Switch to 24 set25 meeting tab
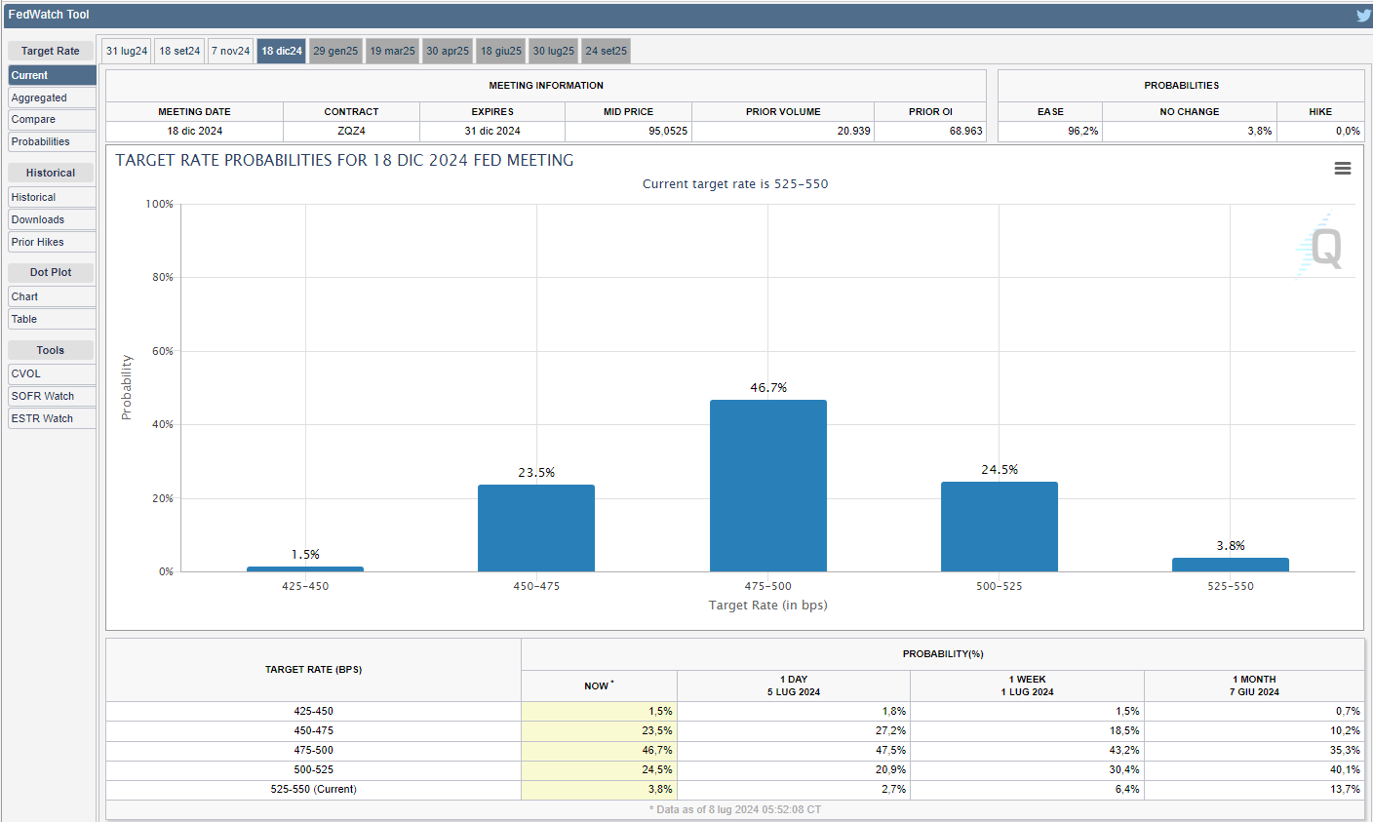The image size is (1373, 822). point(606,51)
